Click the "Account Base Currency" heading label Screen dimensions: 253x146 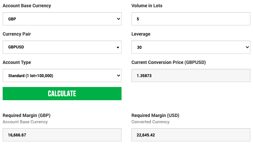[27, 6]
